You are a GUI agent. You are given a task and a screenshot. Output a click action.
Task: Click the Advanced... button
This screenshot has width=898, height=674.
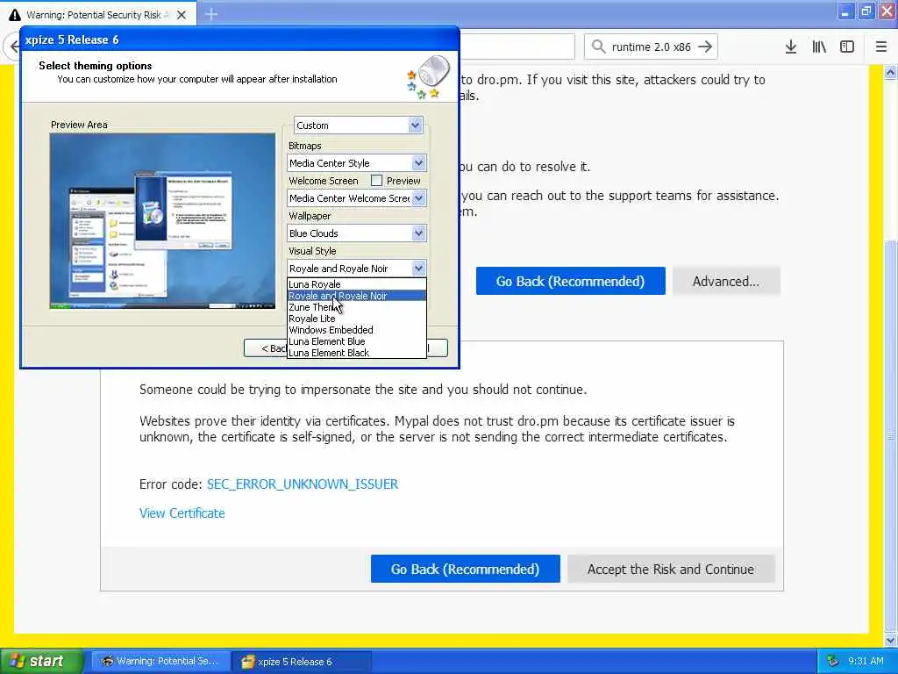726,282
